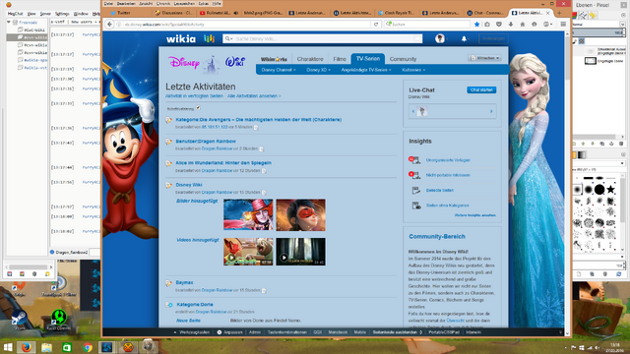The image size is (630, 354).
Task: Click the Unorganisierte Vorlagen insights icon
Action: [x=414, y=160]
